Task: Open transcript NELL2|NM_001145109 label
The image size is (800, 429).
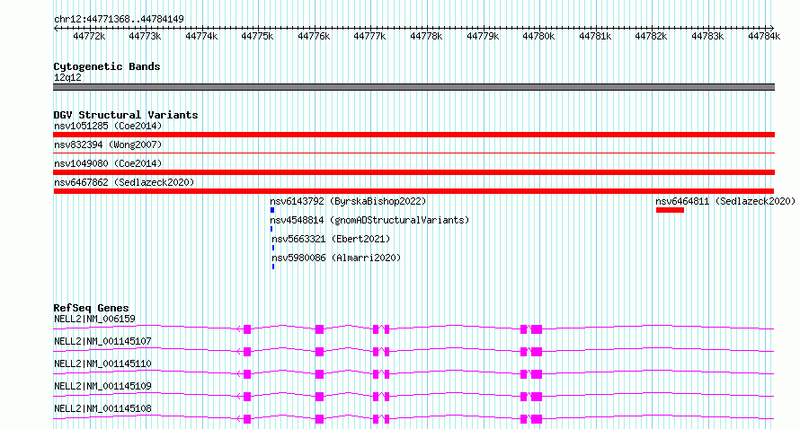Action: [x=102, y=386]
